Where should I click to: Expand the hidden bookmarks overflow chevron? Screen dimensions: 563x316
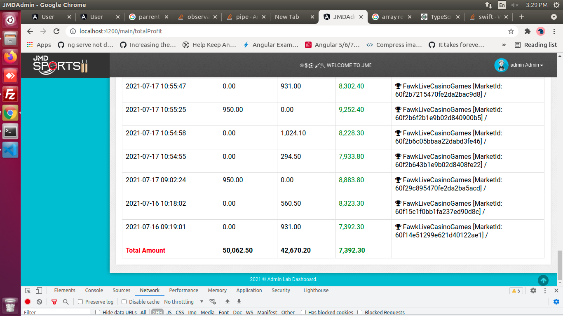coord(504,45)
